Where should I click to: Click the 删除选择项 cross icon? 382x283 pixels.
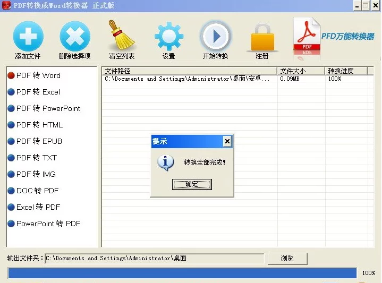coord(75,36)
